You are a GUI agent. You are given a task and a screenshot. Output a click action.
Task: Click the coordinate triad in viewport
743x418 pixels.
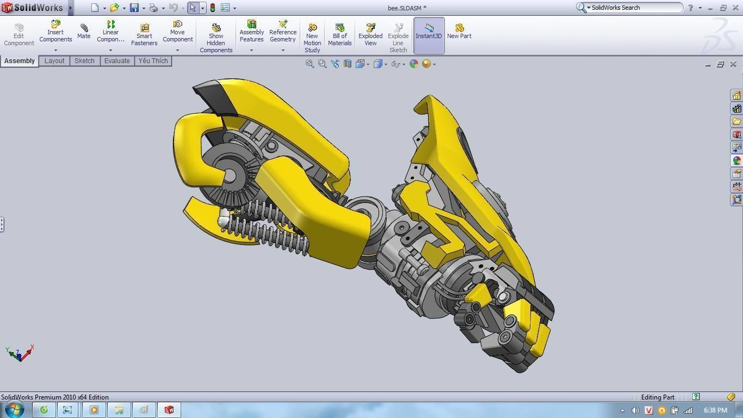(20, 353)
